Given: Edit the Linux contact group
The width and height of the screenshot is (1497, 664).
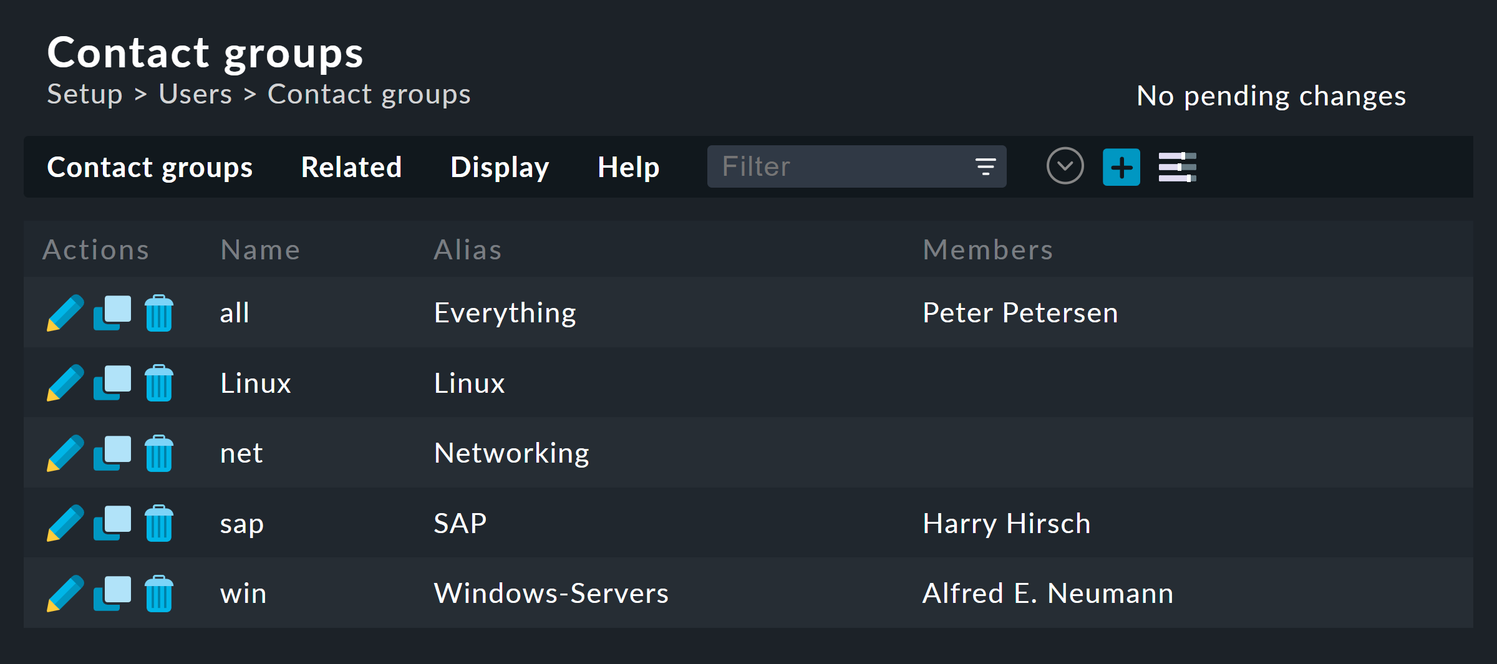Looking at the screenshot, I should pos(65,383).
